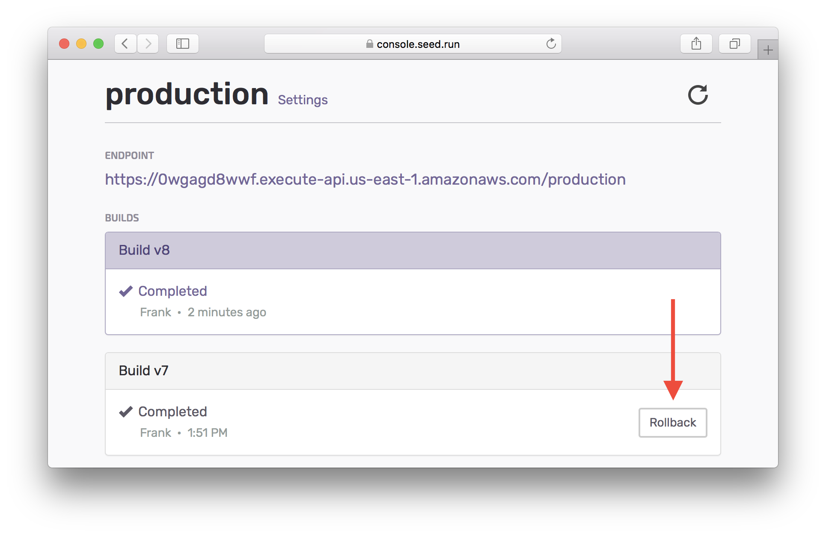Go forward with Safari forward arrow
This screenshot has width=826, height=536.
click(x=148, y=44)
